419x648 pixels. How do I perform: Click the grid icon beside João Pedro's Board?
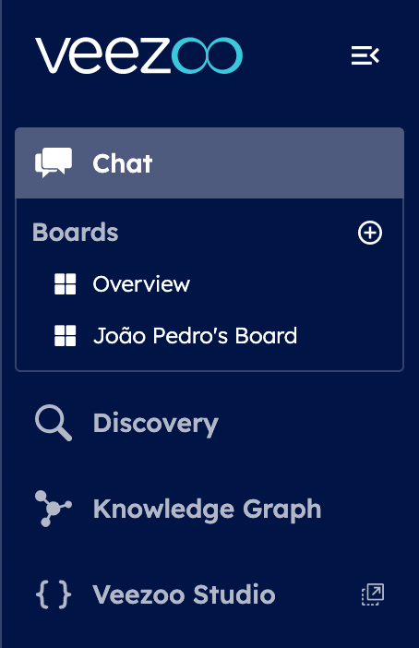coord(66,335)
